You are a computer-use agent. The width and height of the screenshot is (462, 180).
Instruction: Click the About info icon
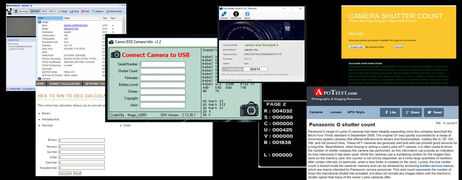pyautogui.click(x=247, y=14)
